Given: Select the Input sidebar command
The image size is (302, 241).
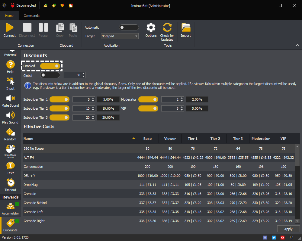Looking at the screenshot, I should pyautogui.click(x=10, y=84).
